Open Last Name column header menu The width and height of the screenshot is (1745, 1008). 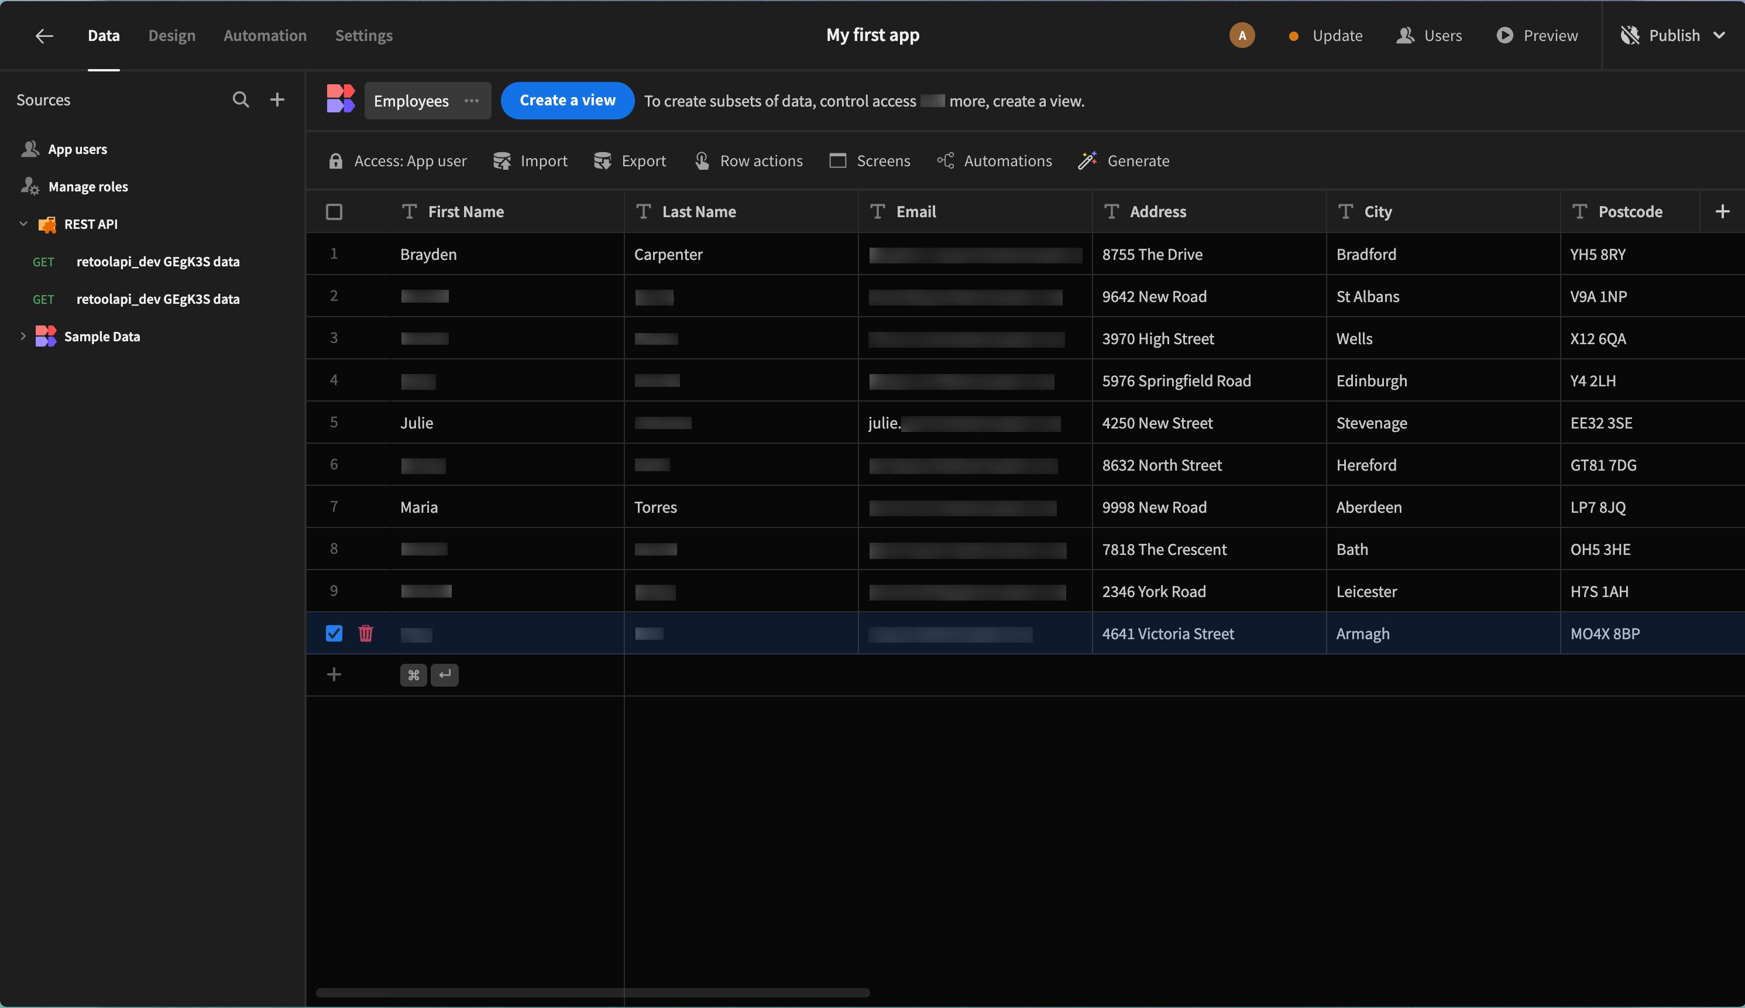pyautogui.click(x=741, y=212)
